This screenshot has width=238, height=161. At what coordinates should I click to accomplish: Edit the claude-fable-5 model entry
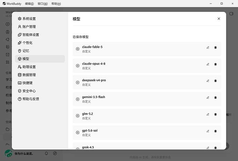tap(208, 47)
